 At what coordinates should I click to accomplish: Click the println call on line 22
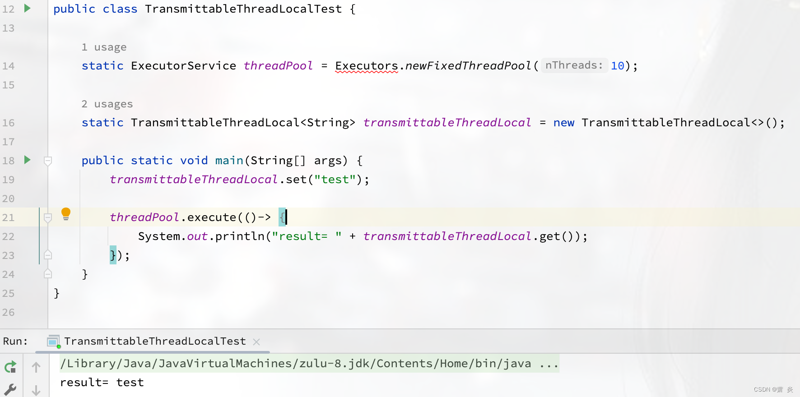[240, 236]
